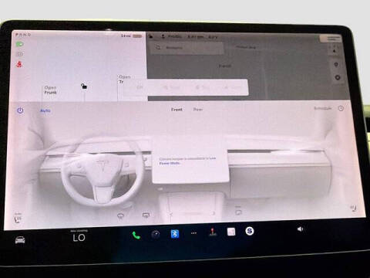Tap the green headlight indicator icon
The height and width of the screenshot is (278, 370).
click(19, 44)
